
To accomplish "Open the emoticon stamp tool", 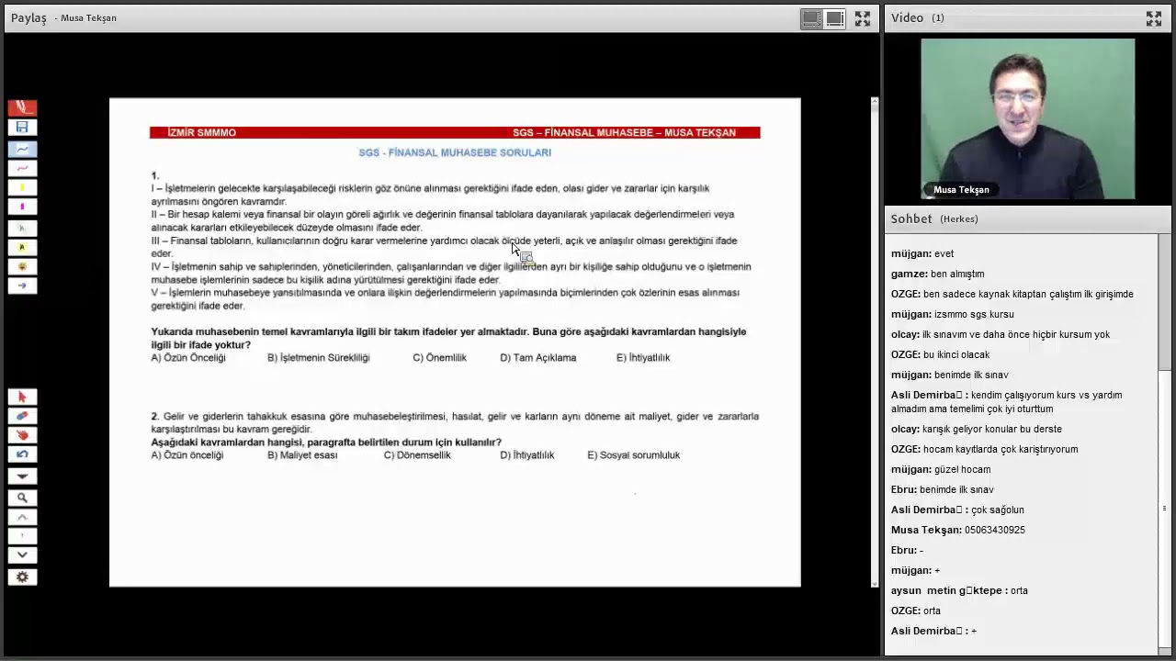I will pyautogui.click(x=22, y=266).
